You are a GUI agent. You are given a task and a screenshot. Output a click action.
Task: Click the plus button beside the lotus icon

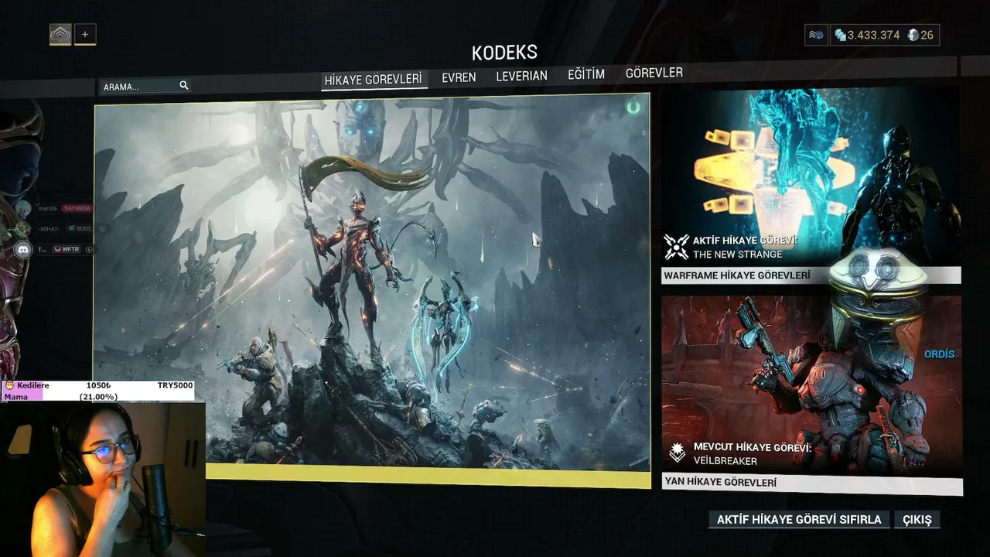[85, 35]
